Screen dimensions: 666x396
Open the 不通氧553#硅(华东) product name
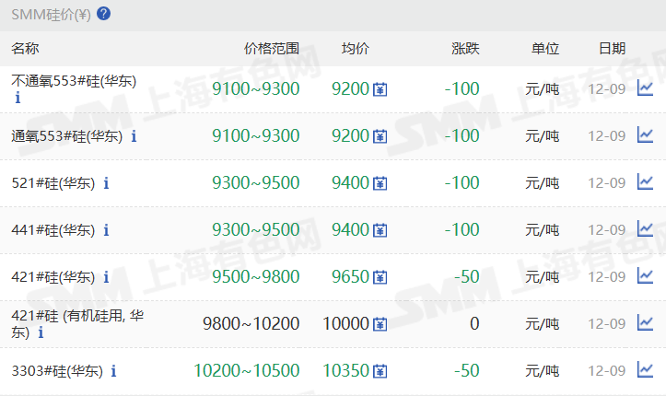tap(74, 81)
